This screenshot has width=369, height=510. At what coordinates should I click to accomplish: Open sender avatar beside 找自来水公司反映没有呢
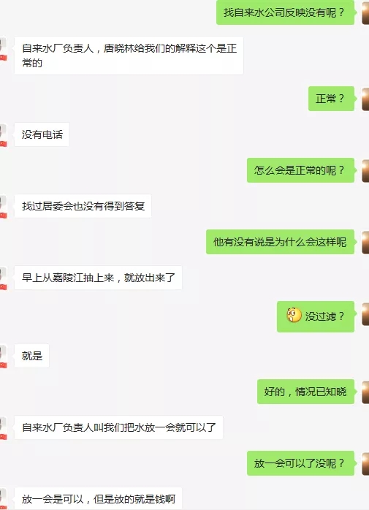tap(365, 12)
